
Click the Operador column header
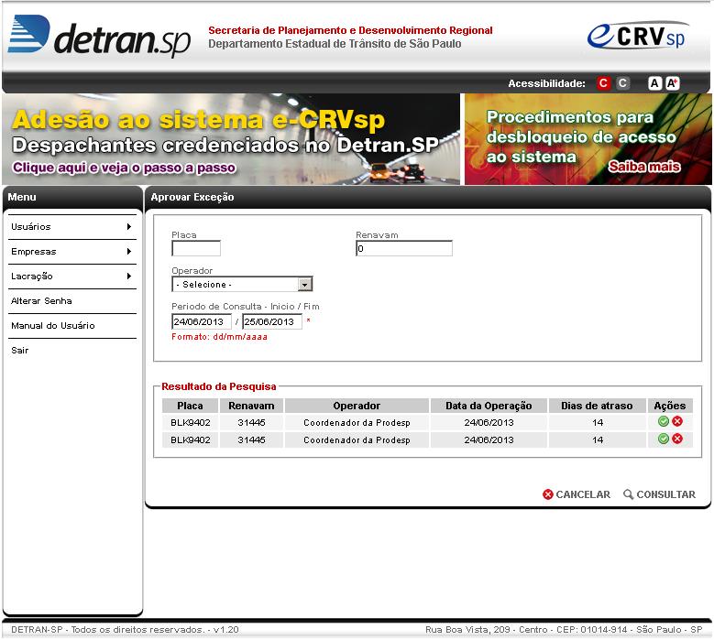pos(357,406)
